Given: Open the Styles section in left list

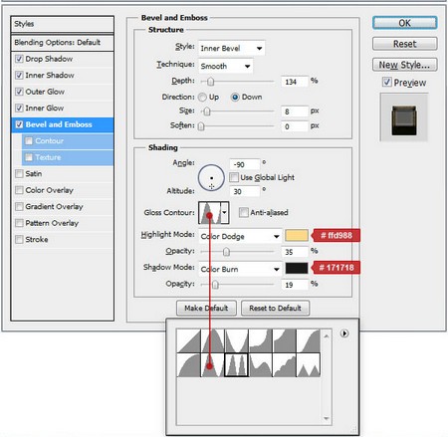Looking at the screenshot, I should (63, 24).
